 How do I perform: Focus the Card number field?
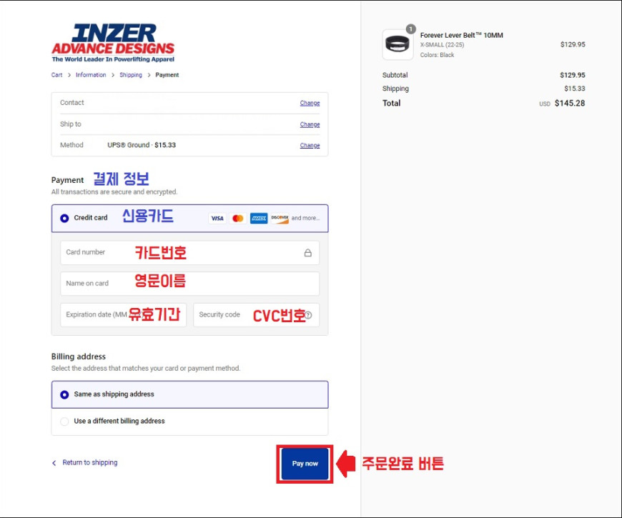(x=189, y=253)
